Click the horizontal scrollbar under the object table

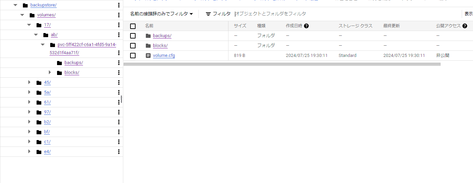click(282, 64)
